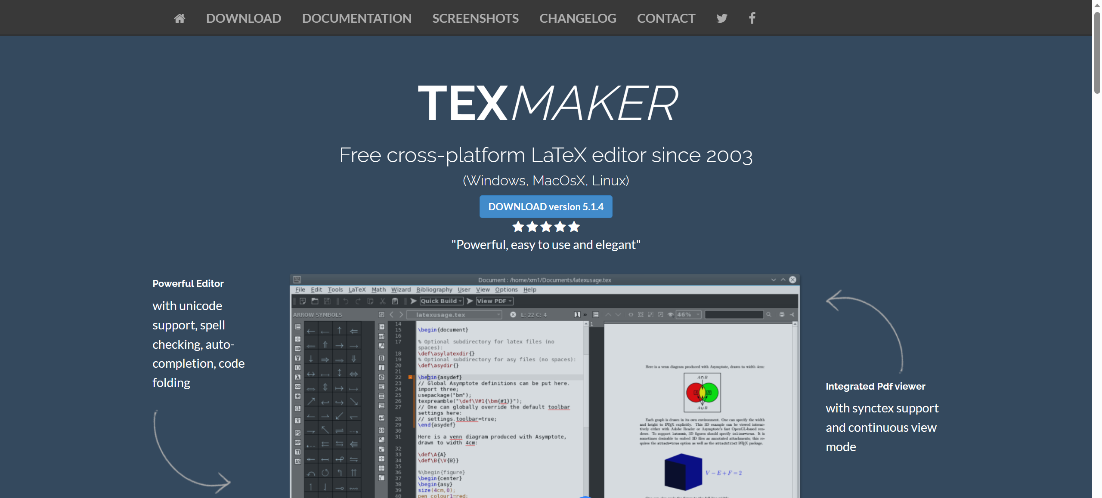Open the File menu in Texmaker screenshot
This screenshot has height=498, width=1102.
[x=300, y=289]
